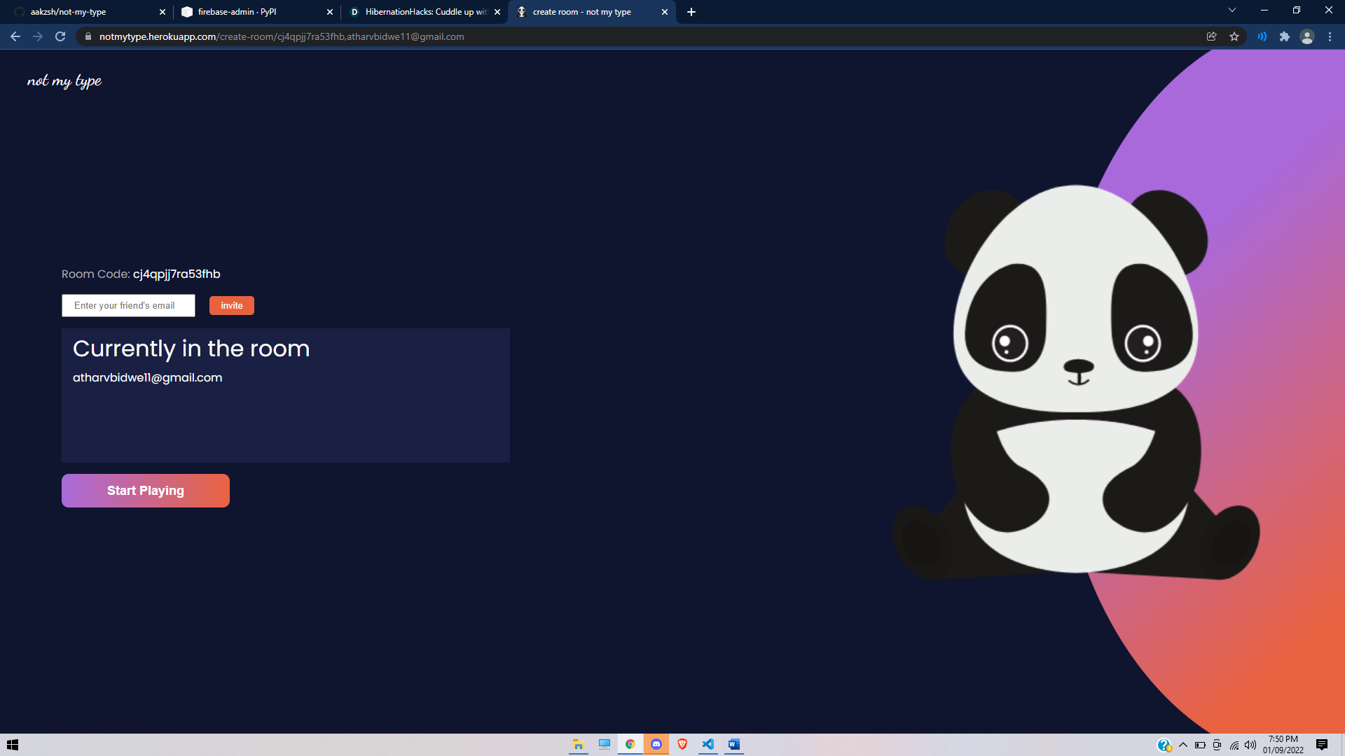Open the Chrome profile avatar
1345x756 pixels.
(1306, 36)
